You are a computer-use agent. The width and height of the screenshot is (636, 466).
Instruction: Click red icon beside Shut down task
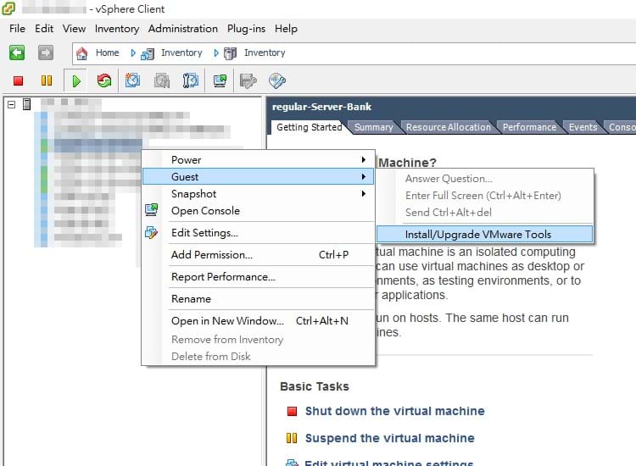click(292, 411)
